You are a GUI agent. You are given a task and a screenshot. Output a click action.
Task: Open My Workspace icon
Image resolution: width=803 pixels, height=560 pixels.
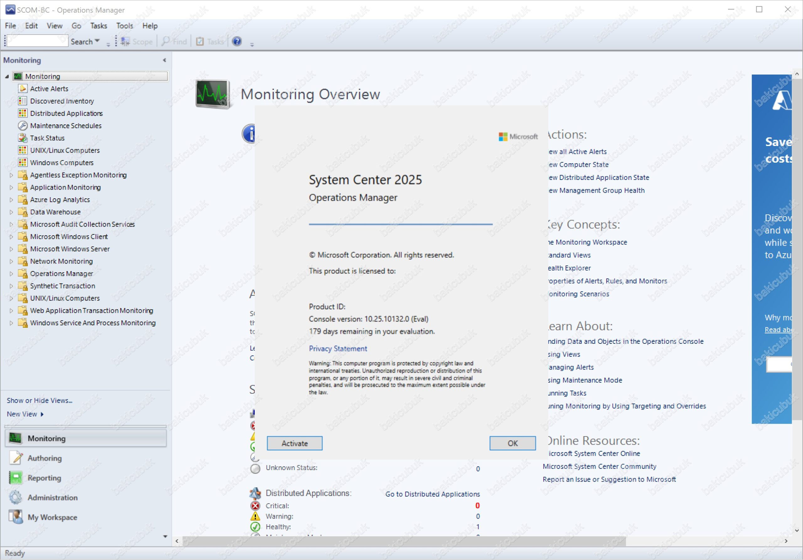click(x=15, y=517)
